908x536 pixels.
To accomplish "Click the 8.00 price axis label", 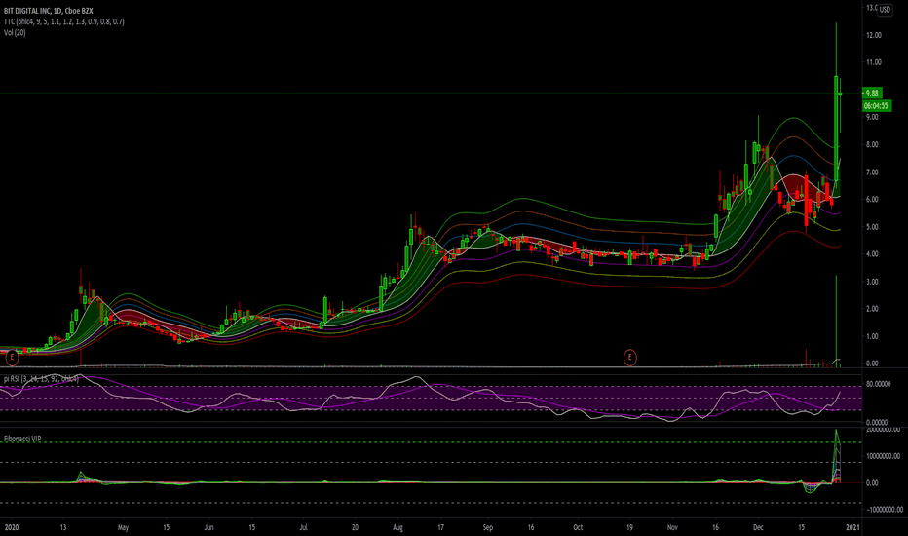I will [872, 145].
